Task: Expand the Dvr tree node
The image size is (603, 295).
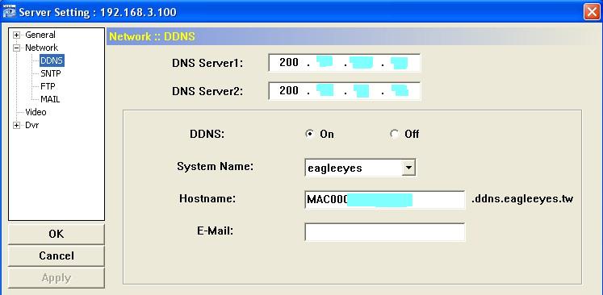Action: click(x=16, y=126)
